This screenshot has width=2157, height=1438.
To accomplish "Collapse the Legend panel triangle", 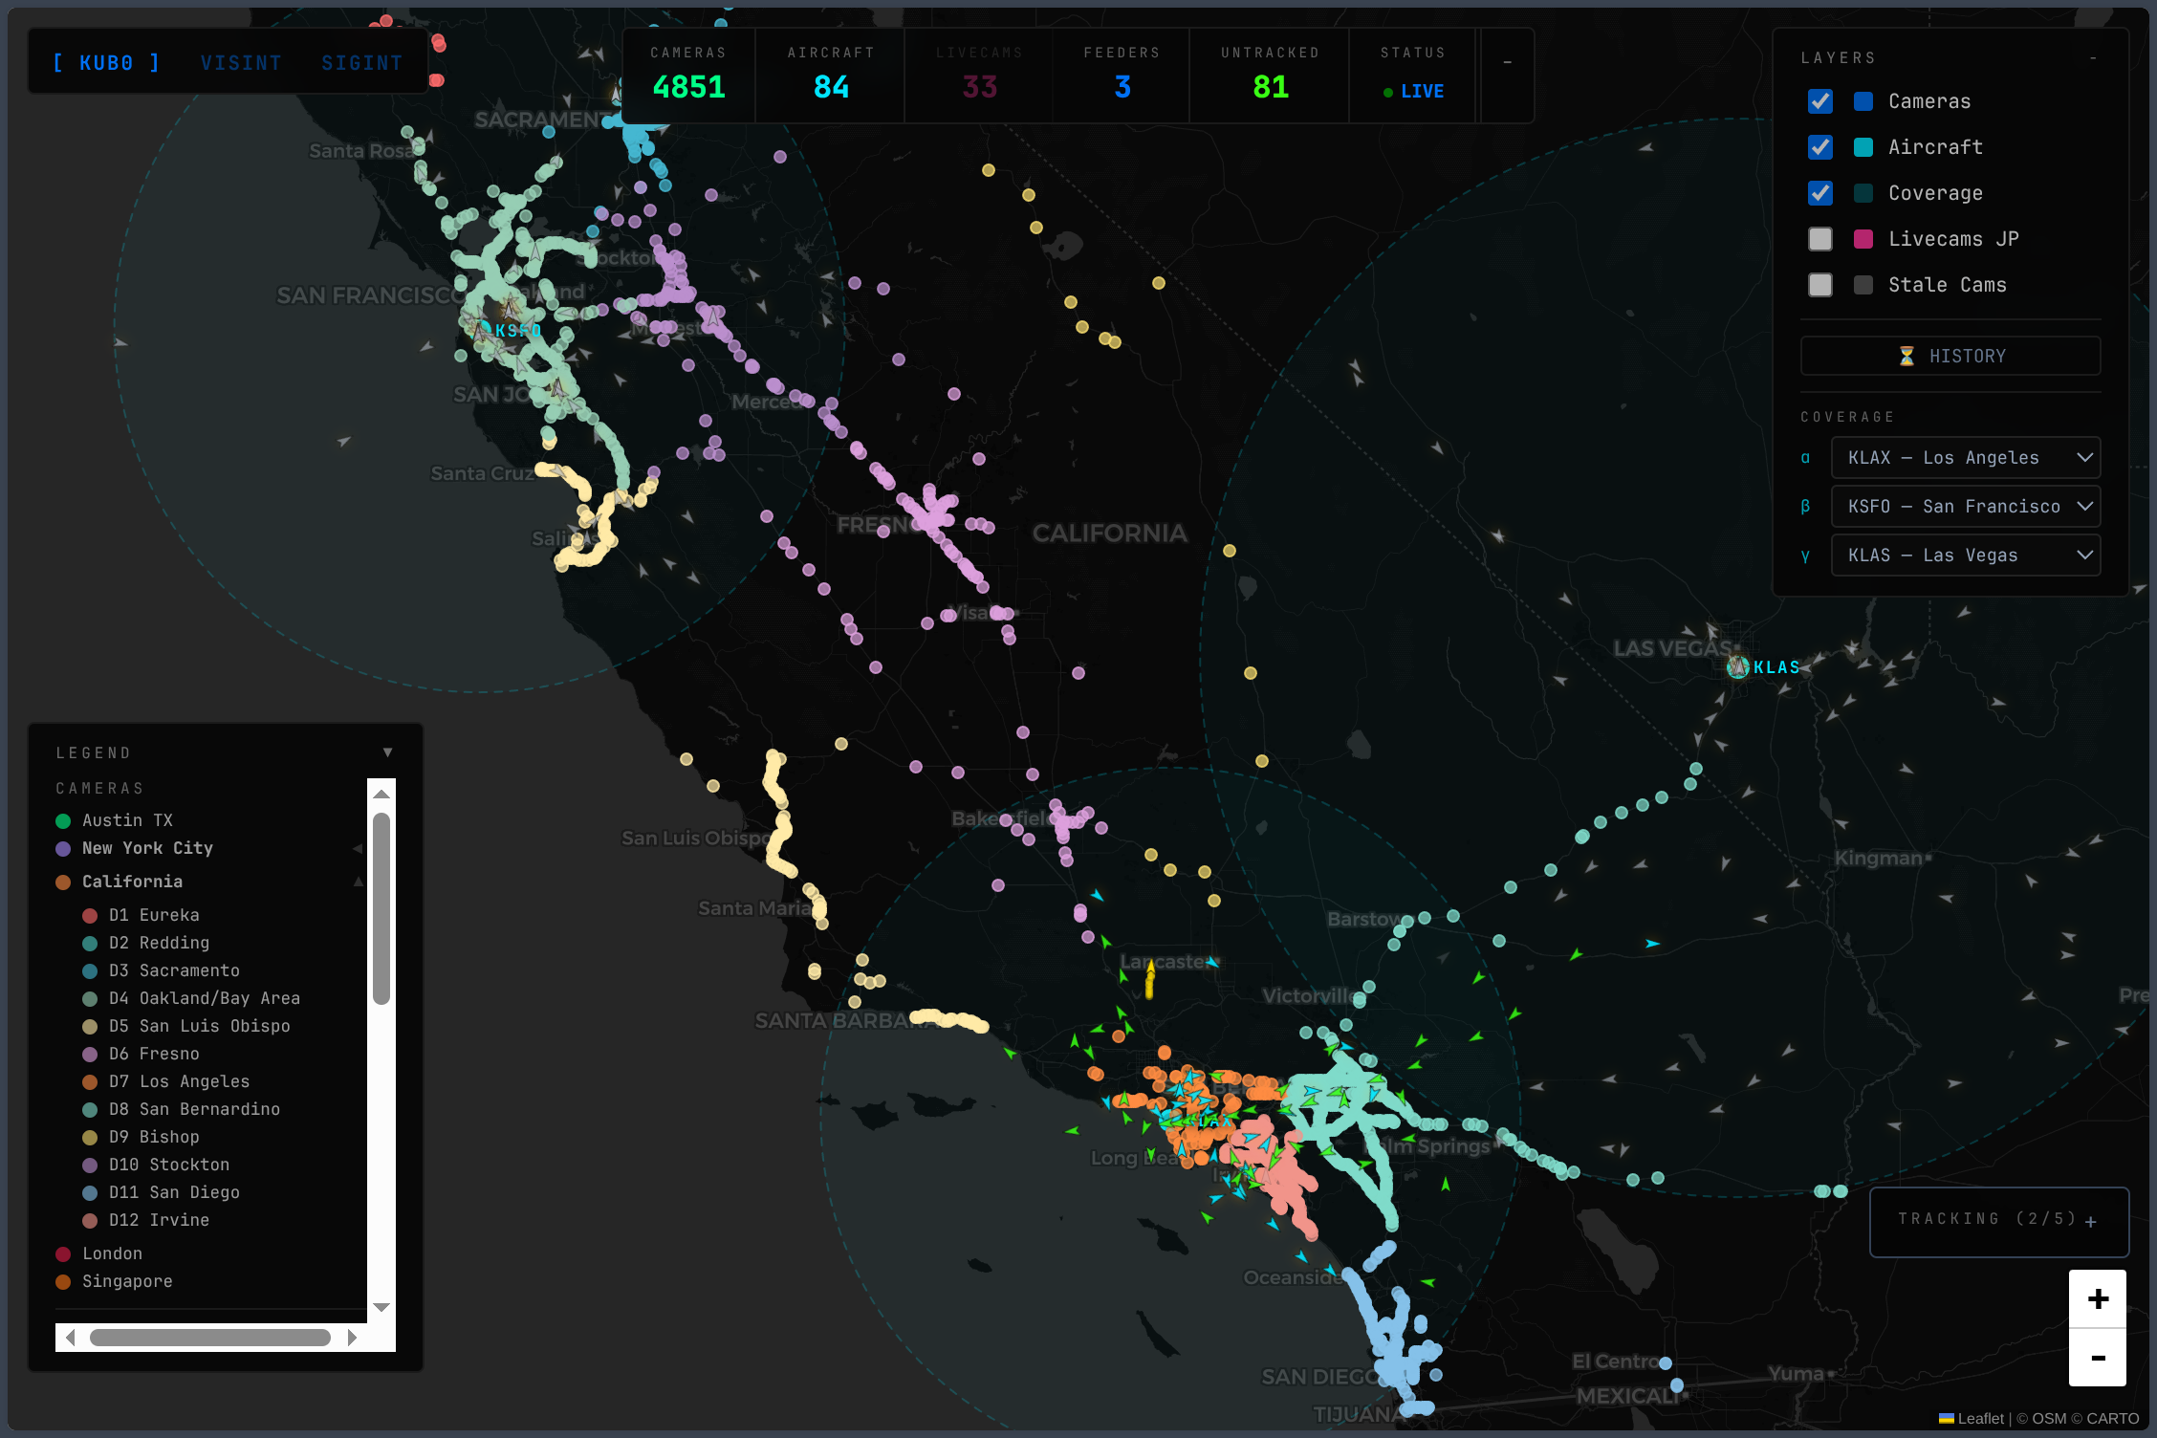I will [387, 752].
